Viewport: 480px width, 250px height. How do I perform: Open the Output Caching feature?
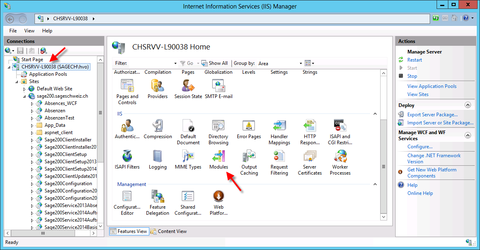tap(249, 162)
